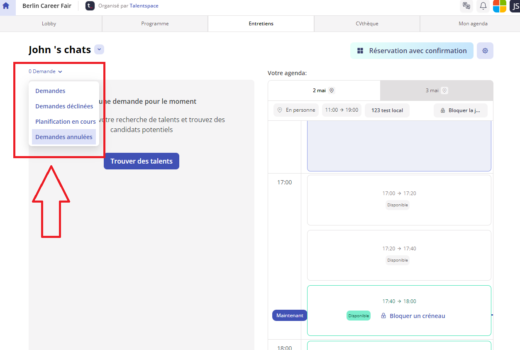Click the JS user avatar
This screenshot has width=520, height=350.
pyautogui.click(x=515, y=6)
